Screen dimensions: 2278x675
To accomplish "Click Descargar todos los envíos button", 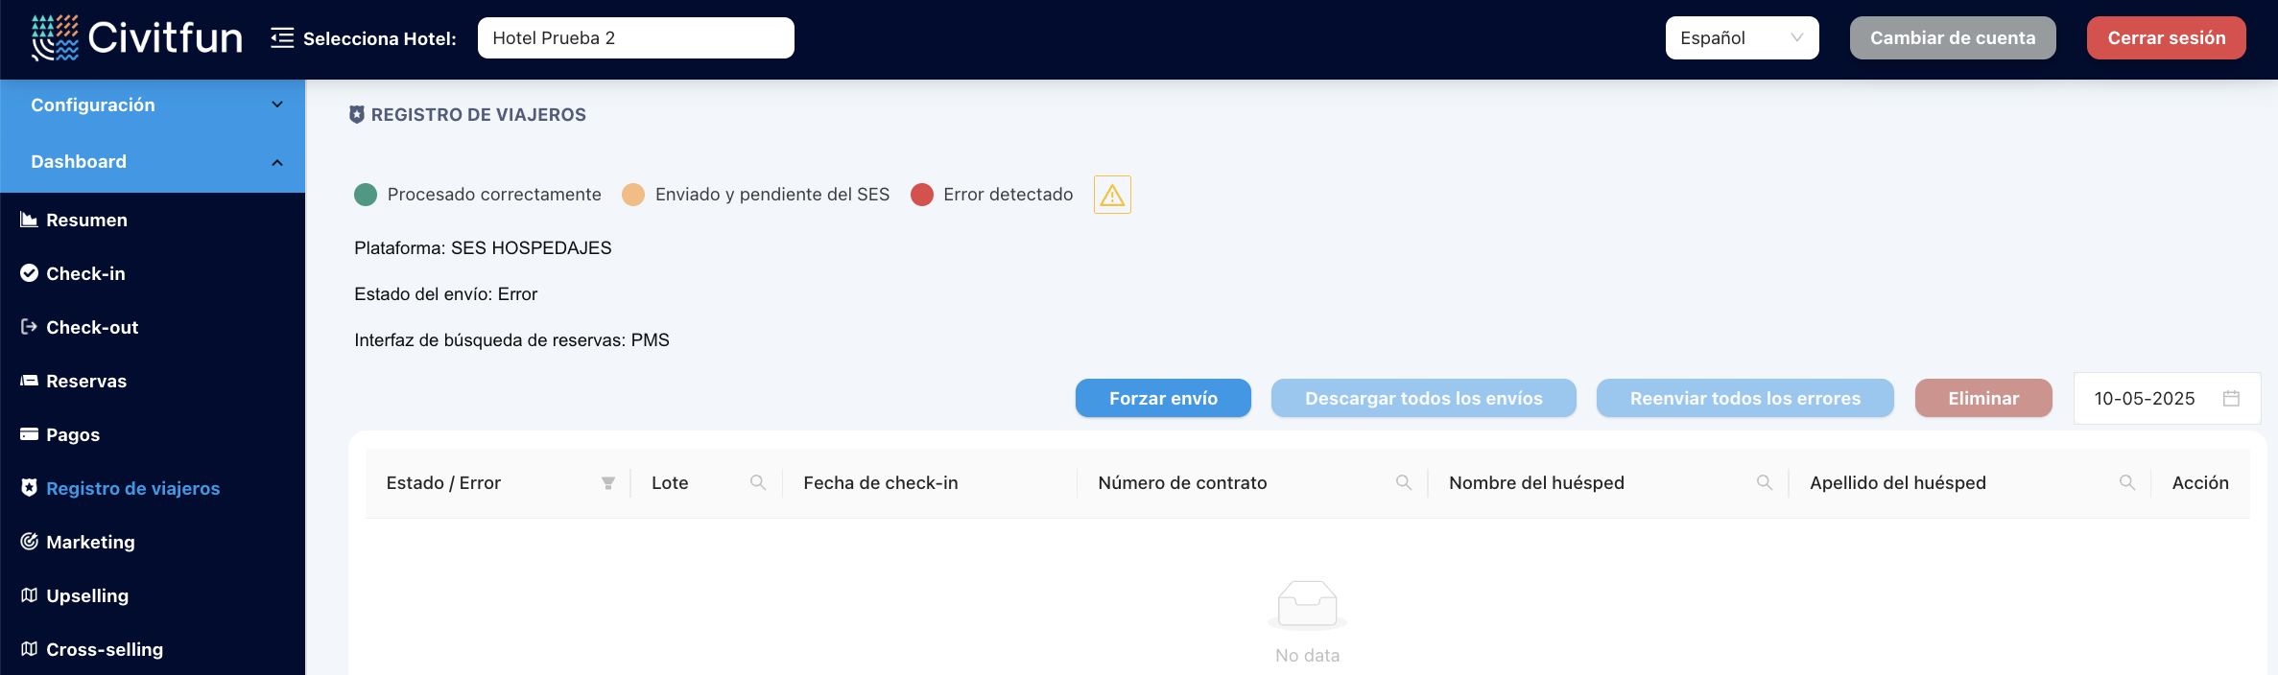I will click(x=1423, y=398).
